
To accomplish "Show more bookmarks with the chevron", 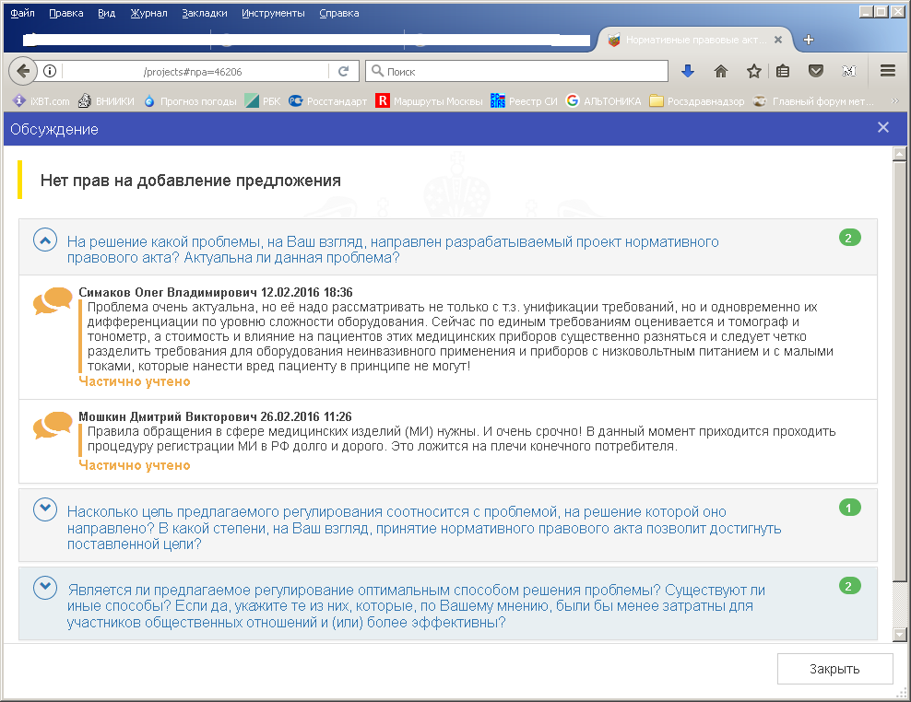I will [893, 101].
